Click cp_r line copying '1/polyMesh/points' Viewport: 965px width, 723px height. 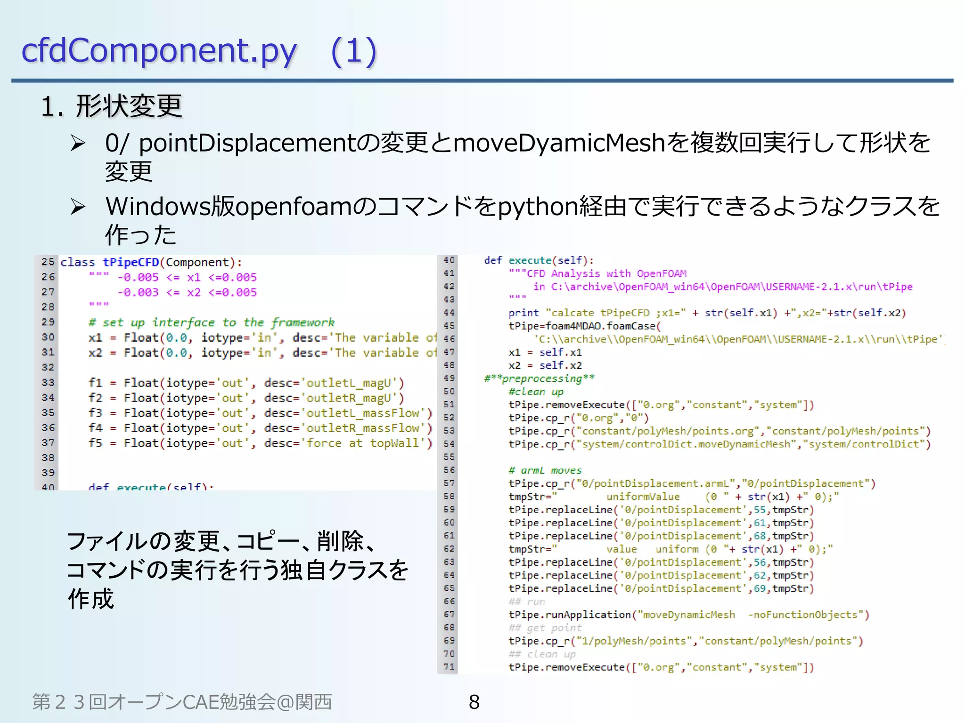pyautogui.click(x=686, y=641)
